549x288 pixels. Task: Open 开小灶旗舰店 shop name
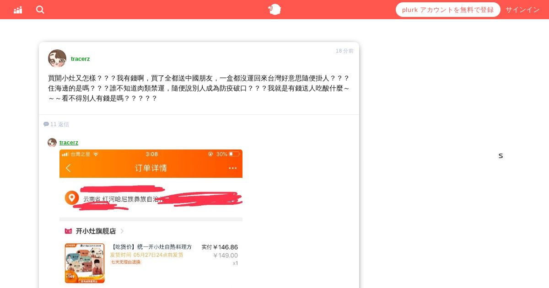point(96,231)
